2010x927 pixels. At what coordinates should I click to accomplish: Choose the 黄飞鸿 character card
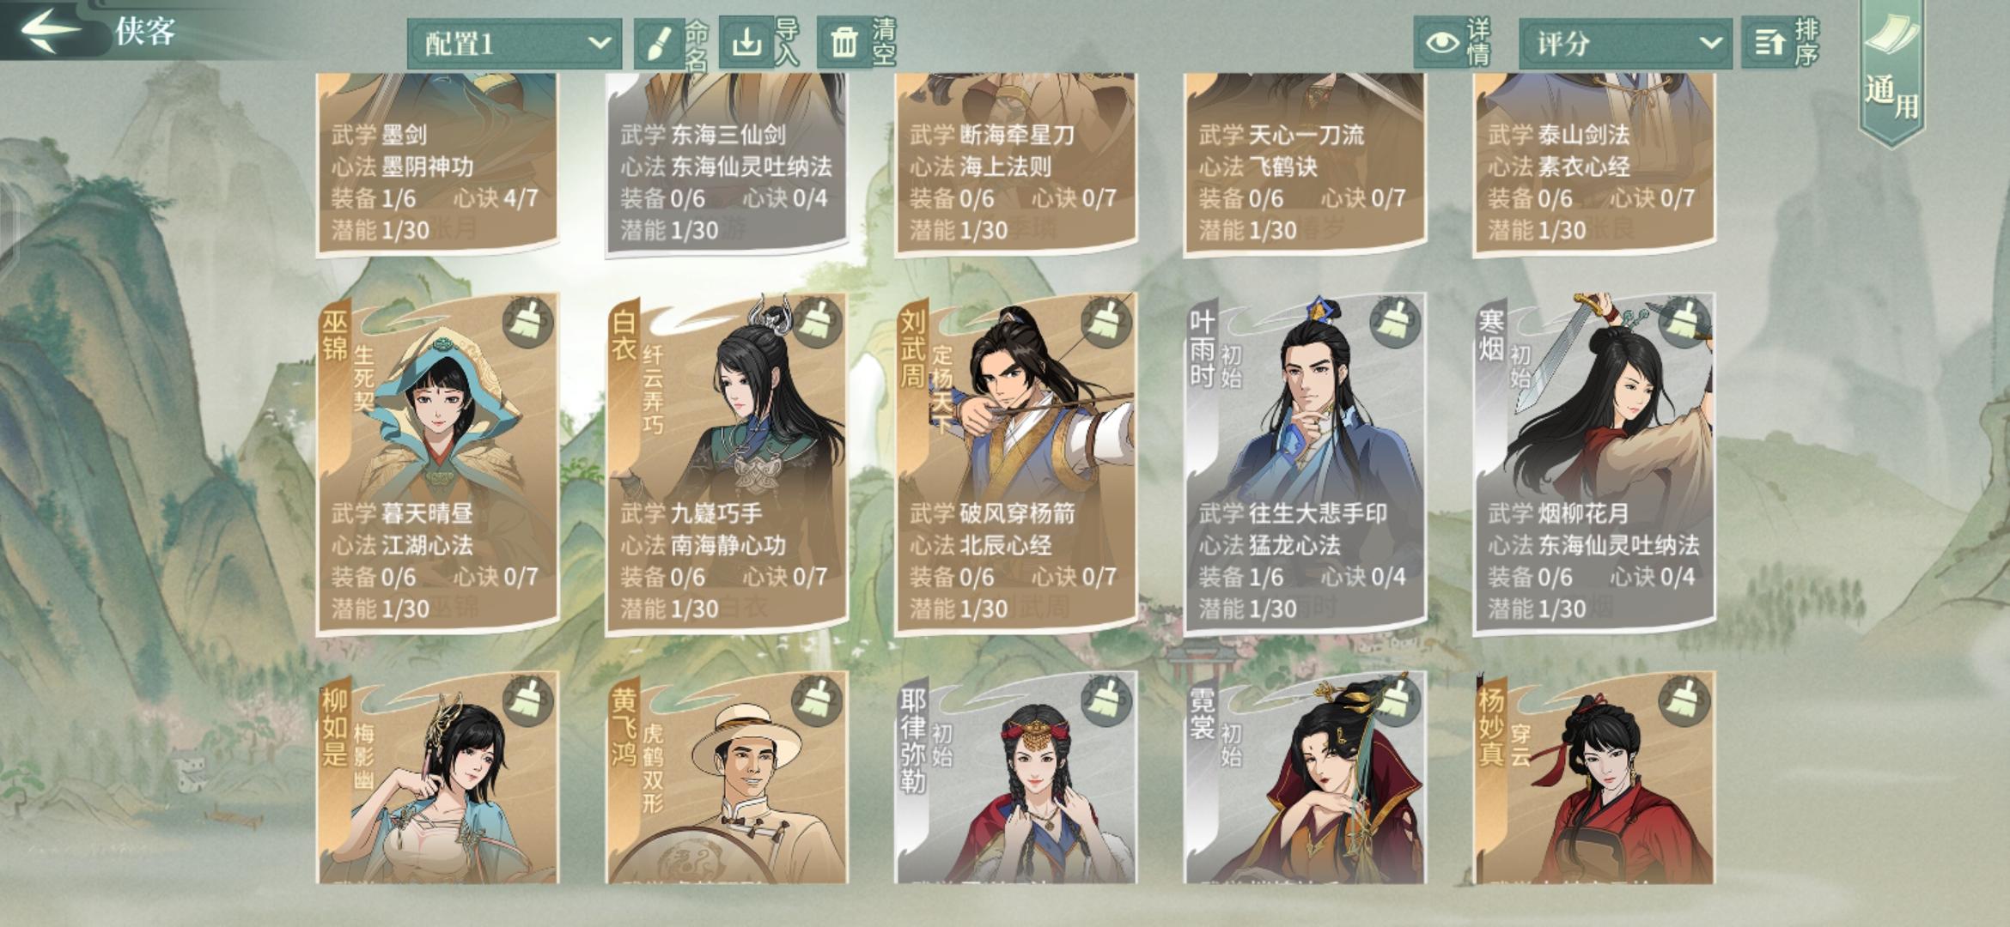(x=727, y=778)
